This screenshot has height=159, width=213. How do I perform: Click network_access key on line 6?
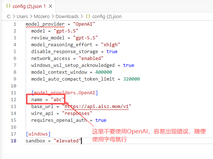click(51, 59)
